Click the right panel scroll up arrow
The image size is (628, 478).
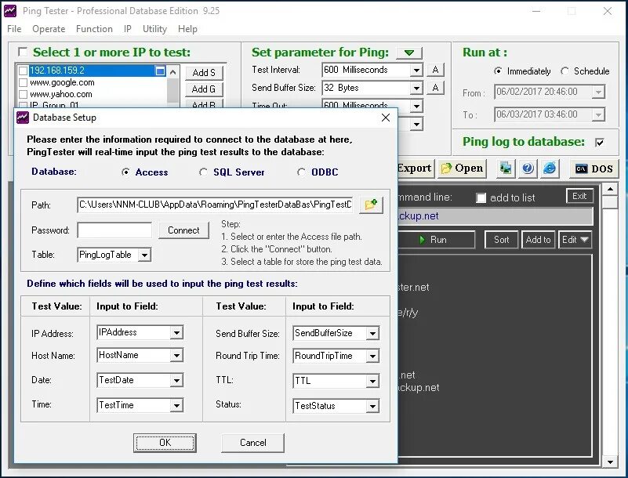coord(610,189)
